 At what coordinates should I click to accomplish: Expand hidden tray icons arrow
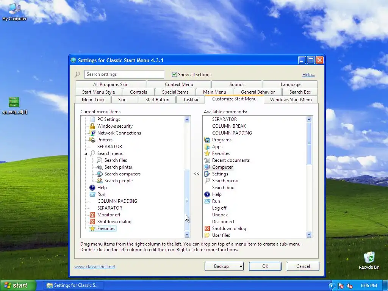332,286
